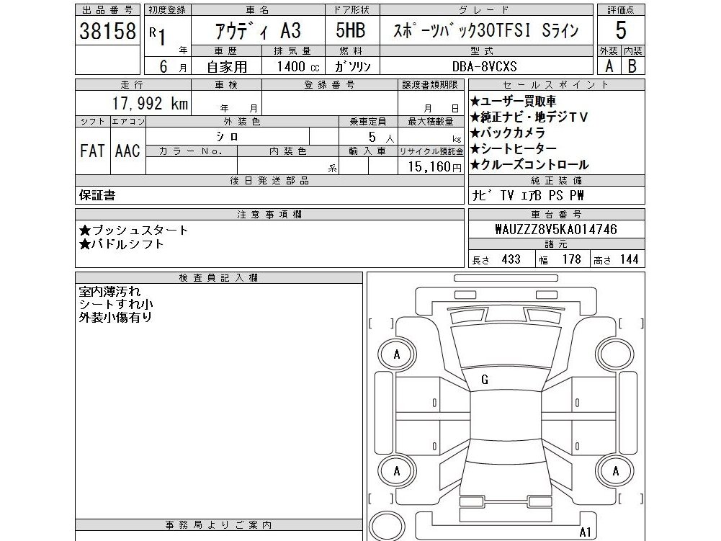Click the A1 mark on rear bumper
This screenshot has width=721, height=541.
[x=585, y=532]
